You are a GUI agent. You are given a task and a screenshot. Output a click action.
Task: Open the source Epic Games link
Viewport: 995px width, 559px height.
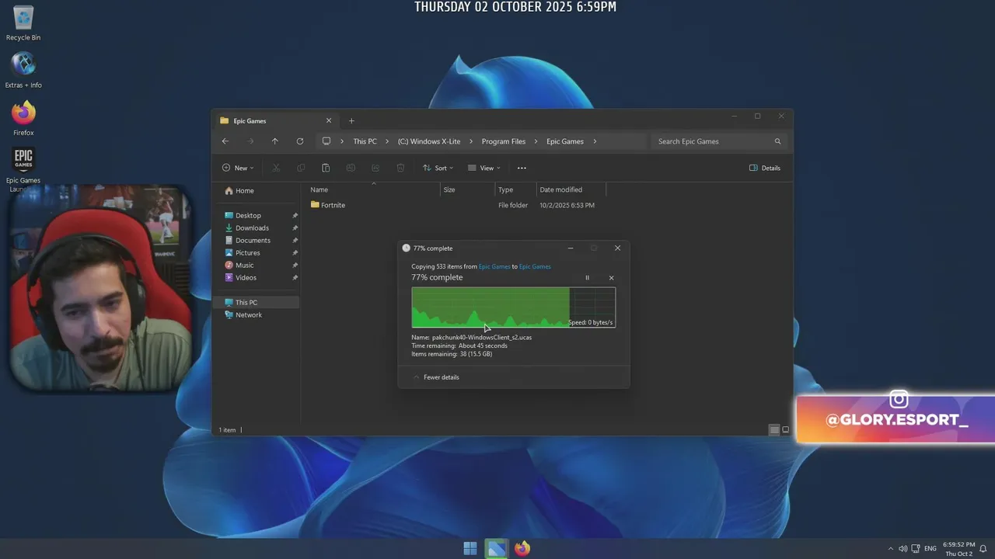pyautogui.click(x=494, y=266)
